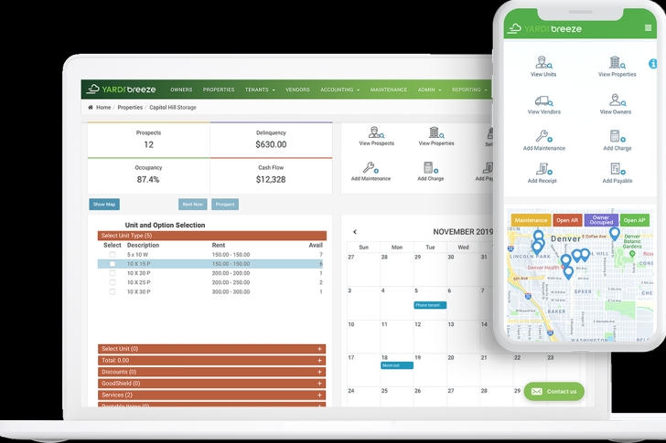
Task: Click Cash Flow $12,328 summary card
Action: [271, 175]
